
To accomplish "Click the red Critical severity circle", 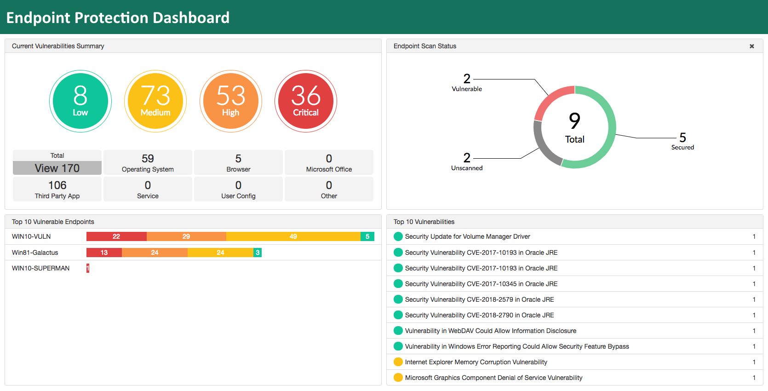I will 306,101.
